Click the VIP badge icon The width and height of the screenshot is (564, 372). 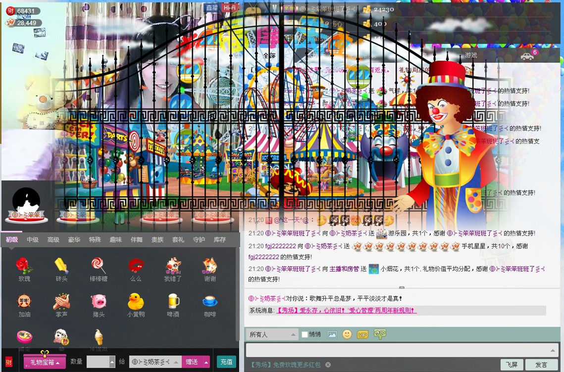click(362, 334)
